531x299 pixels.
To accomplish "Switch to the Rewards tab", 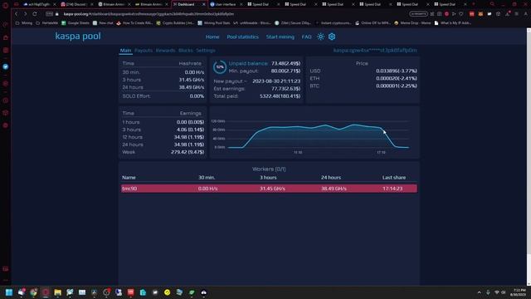I will tap(165, 50).
